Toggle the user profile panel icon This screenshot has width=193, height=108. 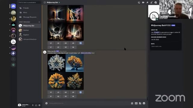click(x=156, y=2)
